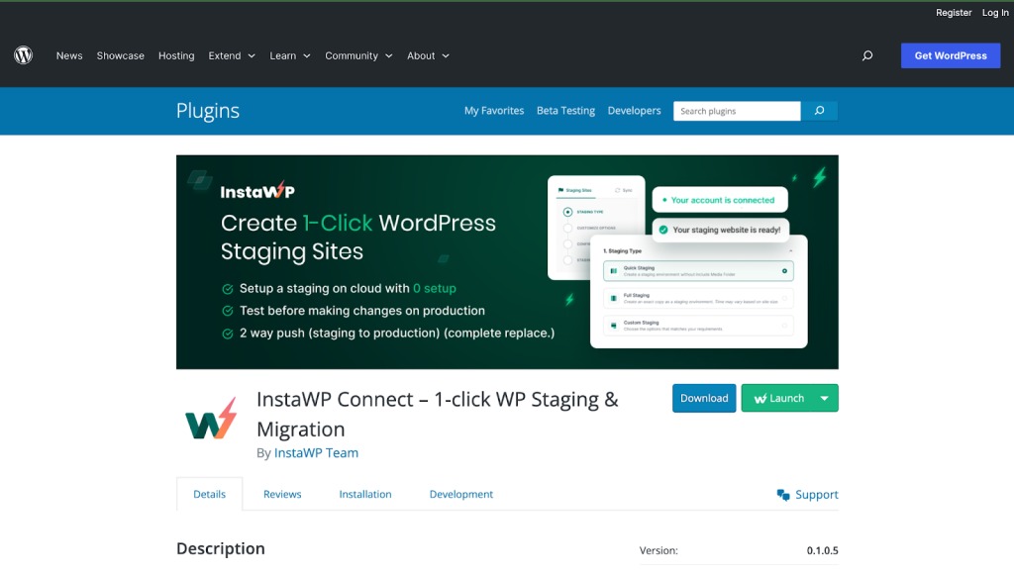
Task: Click the Get WordPress button
Action: click(x=951, y=55)
